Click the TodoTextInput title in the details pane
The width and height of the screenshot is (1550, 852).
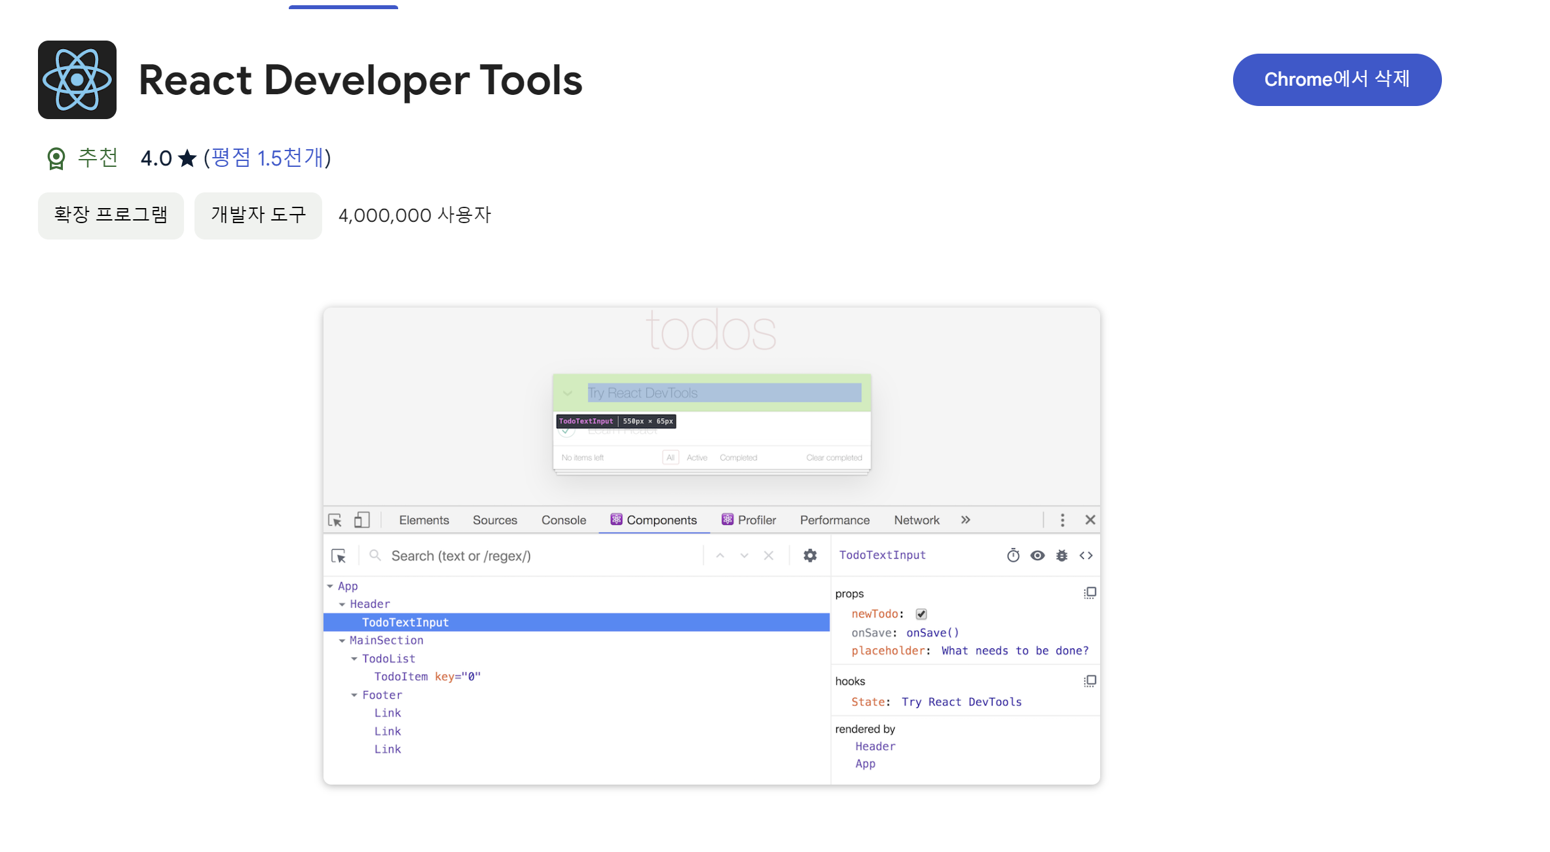(x=882, y=555)
